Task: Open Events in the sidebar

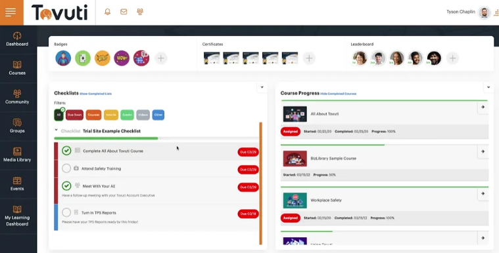Action: pyautogui.click(x=17, y=184)
